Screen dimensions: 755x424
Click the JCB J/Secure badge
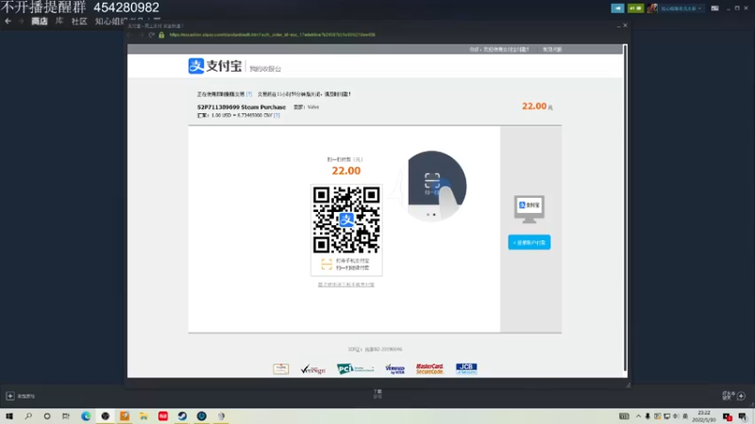click(466, 368)
